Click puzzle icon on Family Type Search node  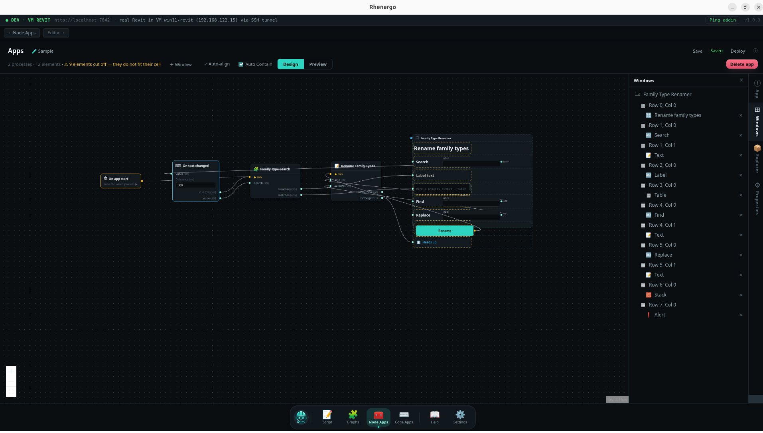pyautogui.click(x=256, y=169)
